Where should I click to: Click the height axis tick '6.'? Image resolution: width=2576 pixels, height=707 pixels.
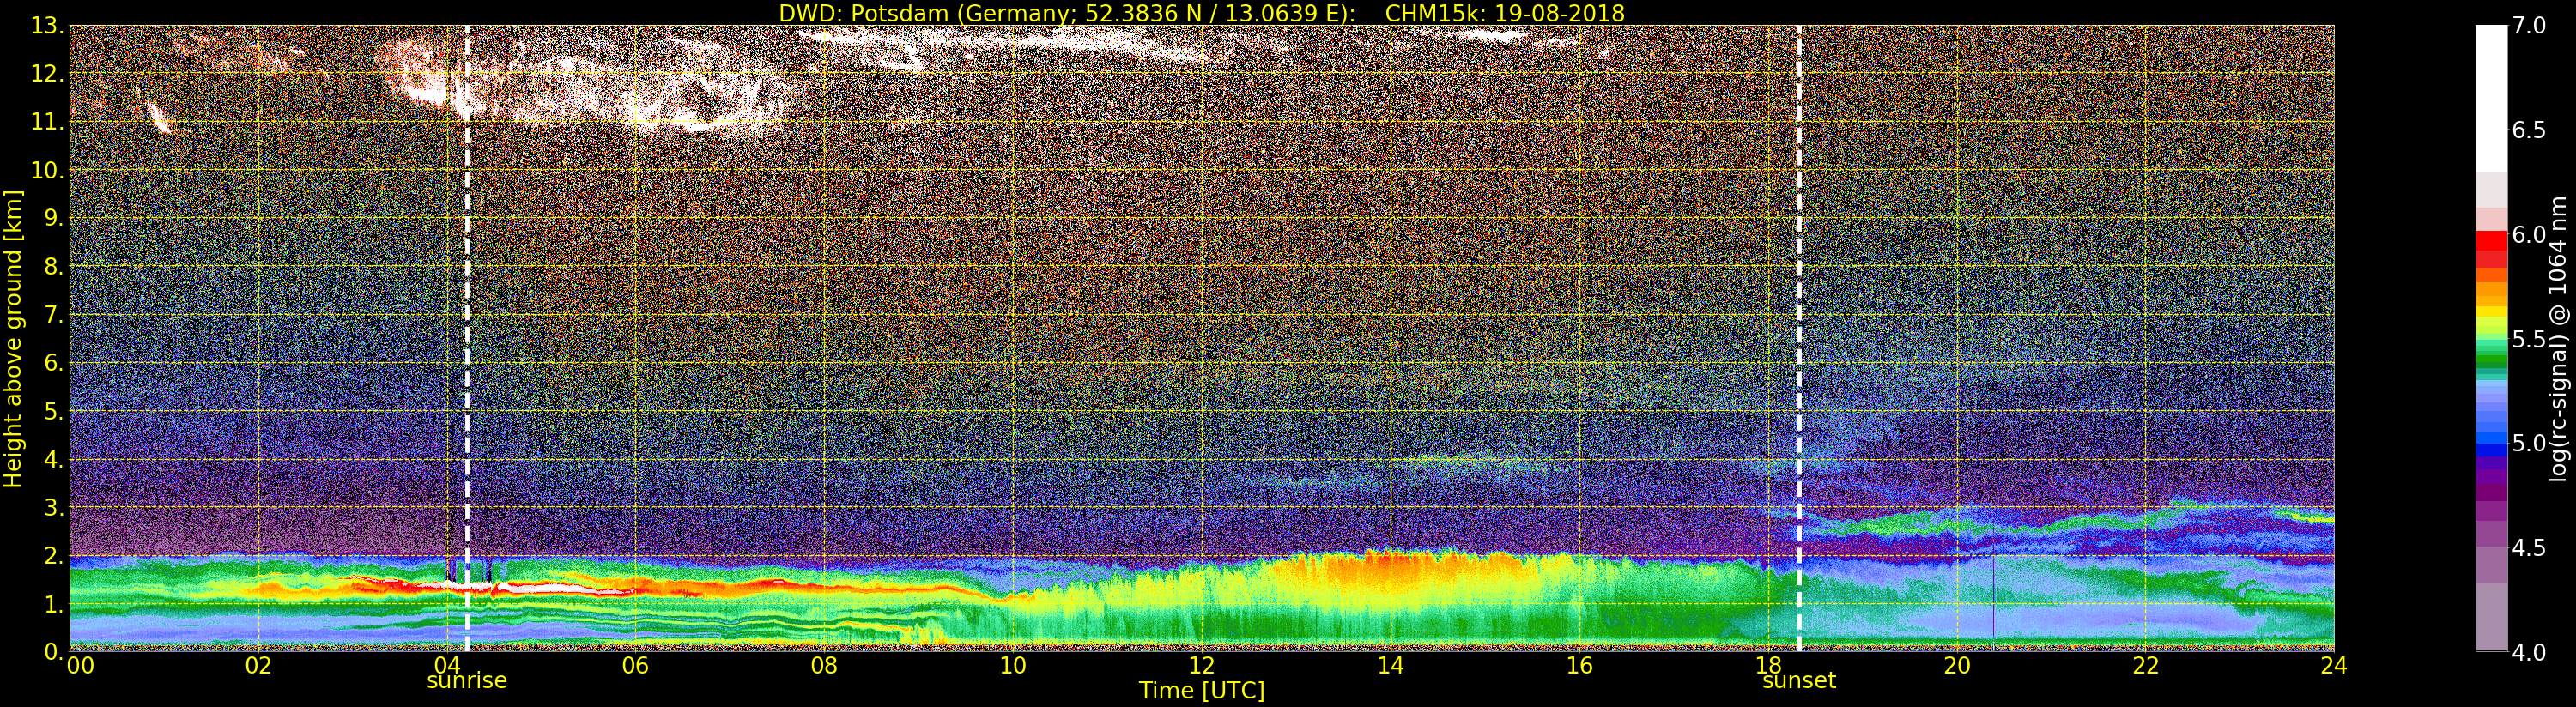point(53,363)
